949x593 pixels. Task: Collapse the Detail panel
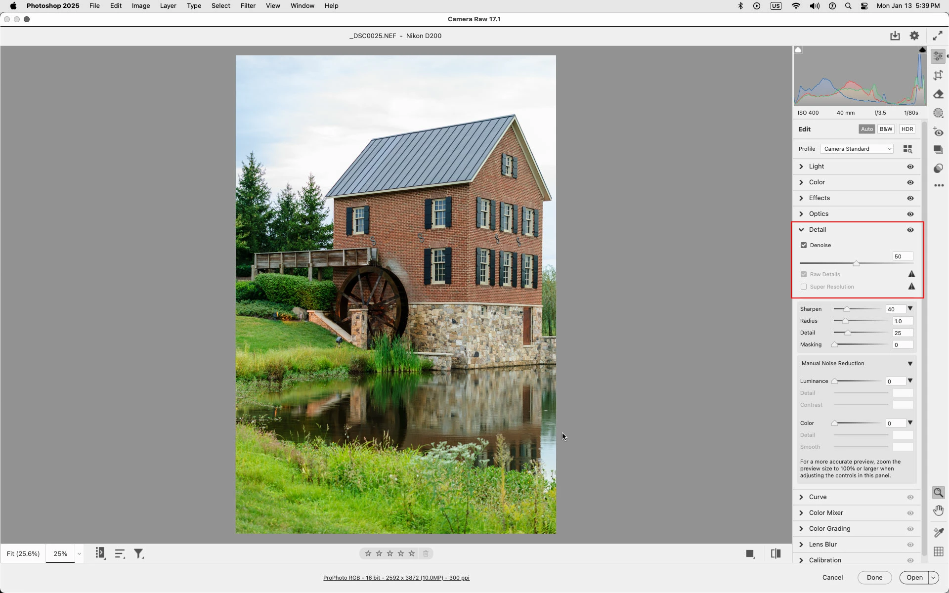pos(801,230)
